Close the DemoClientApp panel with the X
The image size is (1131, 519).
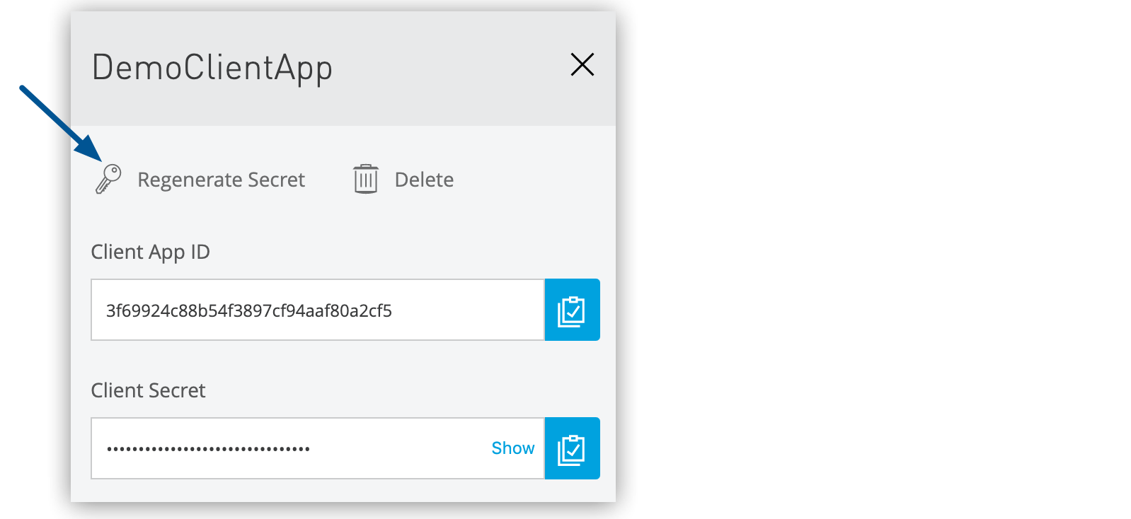click(x=582, y=64)
